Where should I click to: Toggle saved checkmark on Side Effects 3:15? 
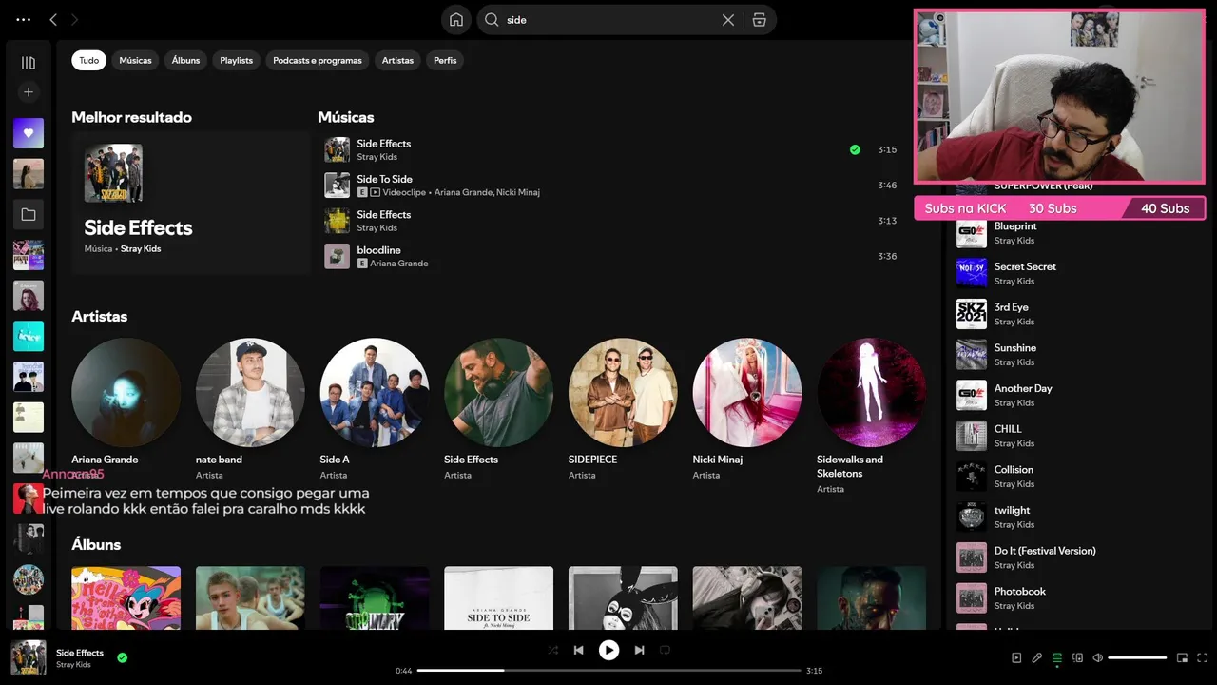(855, 150)
